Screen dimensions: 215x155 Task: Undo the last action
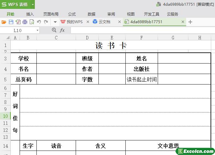(39, 22)
